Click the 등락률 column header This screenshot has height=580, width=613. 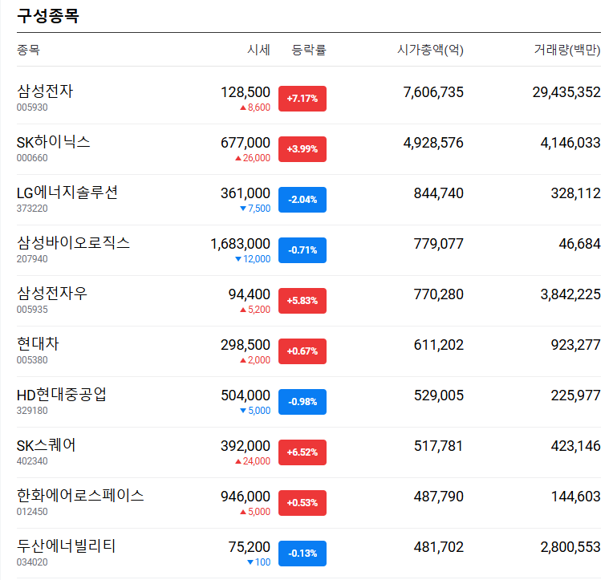[309, 50]
